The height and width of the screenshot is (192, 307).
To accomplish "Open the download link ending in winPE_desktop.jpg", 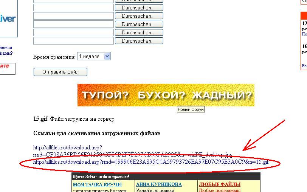I will [x=133, y=151].
